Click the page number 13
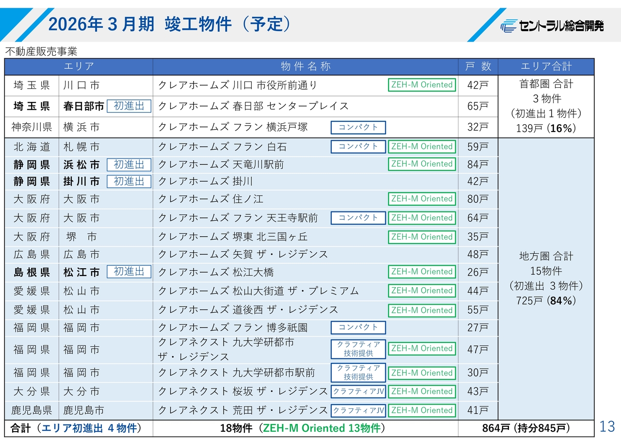Screen dimensions: 621x439 click(607, 427)
